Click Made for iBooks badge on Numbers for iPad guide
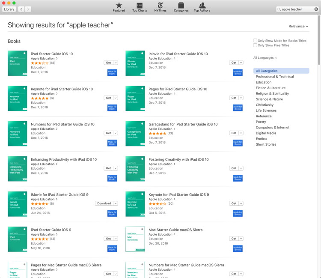The width and height of the screenshot is (321, 278). [112, 143]
